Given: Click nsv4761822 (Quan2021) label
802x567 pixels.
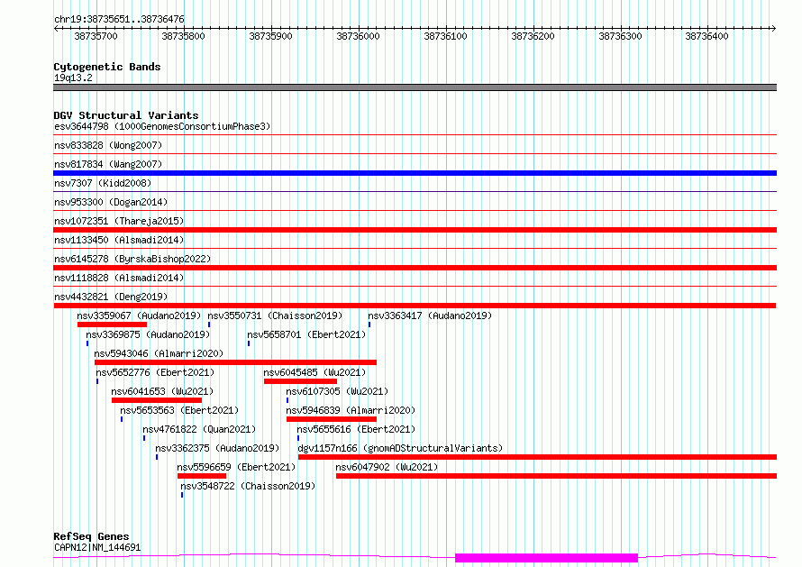Looking at the screenshot, I should pos(199,429).
